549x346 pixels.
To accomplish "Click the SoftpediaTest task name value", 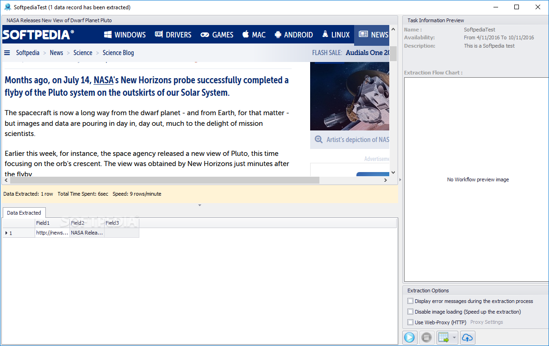I will pyautogui.click(x=479, y=30).
